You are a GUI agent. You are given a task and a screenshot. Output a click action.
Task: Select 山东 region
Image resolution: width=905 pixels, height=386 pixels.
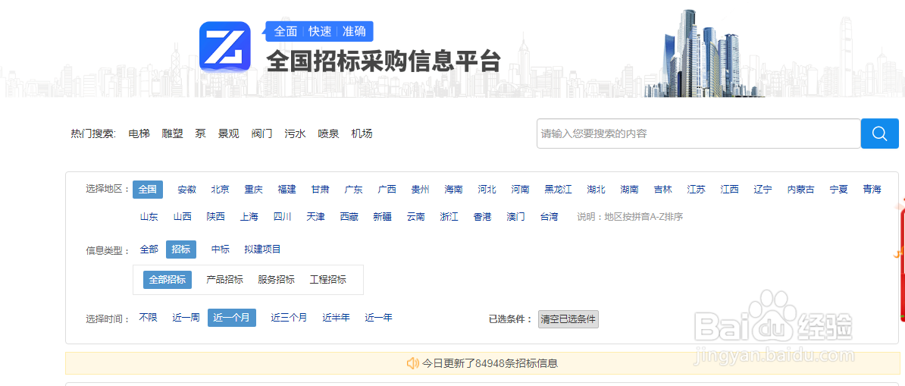point(149,218)
